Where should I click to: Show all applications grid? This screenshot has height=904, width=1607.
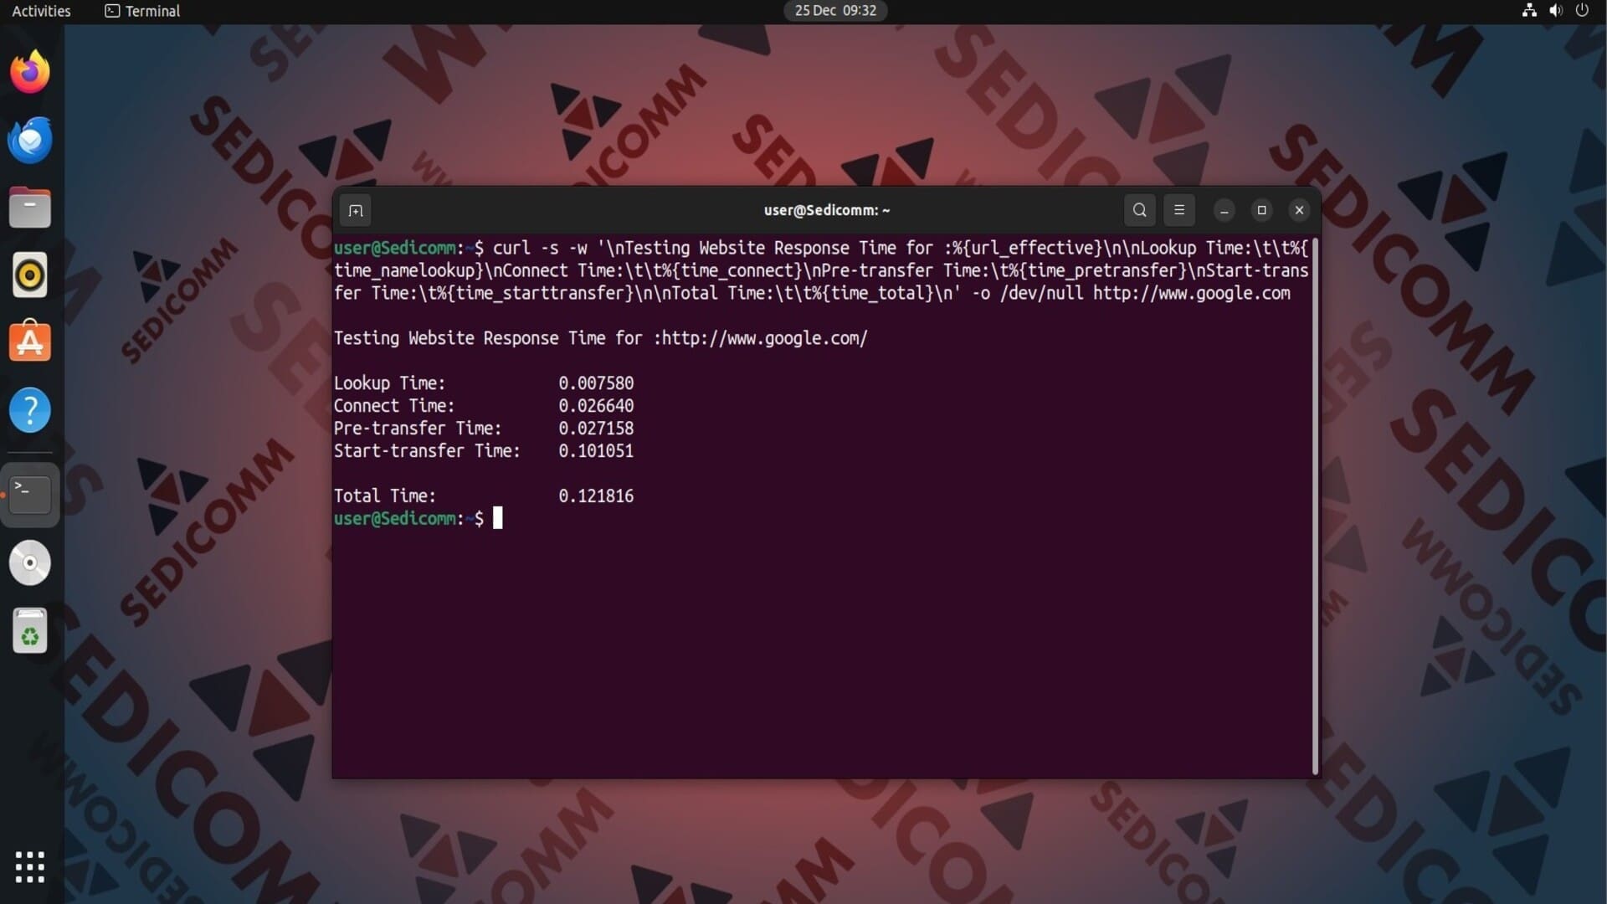pyautogui.click(x=30, y=866)
